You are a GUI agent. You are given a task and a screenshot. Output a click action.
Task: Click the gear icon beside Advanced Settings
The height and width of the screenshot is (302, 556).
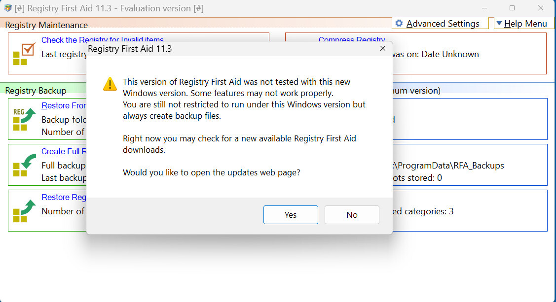399,24
